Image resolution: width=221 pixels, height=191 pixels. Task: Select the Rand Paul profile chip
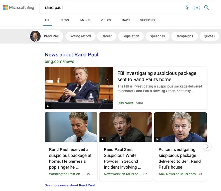[46, 36]
